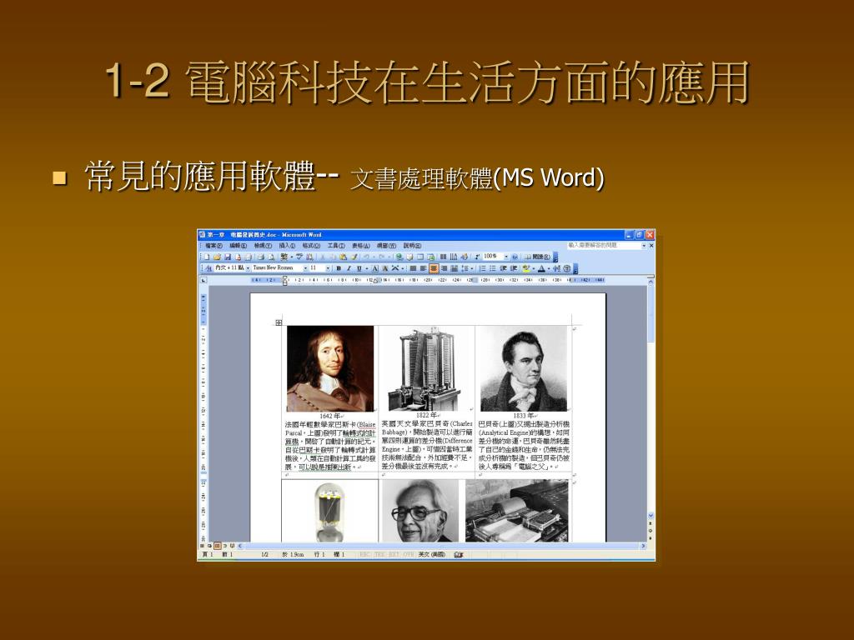Click the Open file folder icon
The height and width of the screenshot is (640, 854).
[218, 257]
